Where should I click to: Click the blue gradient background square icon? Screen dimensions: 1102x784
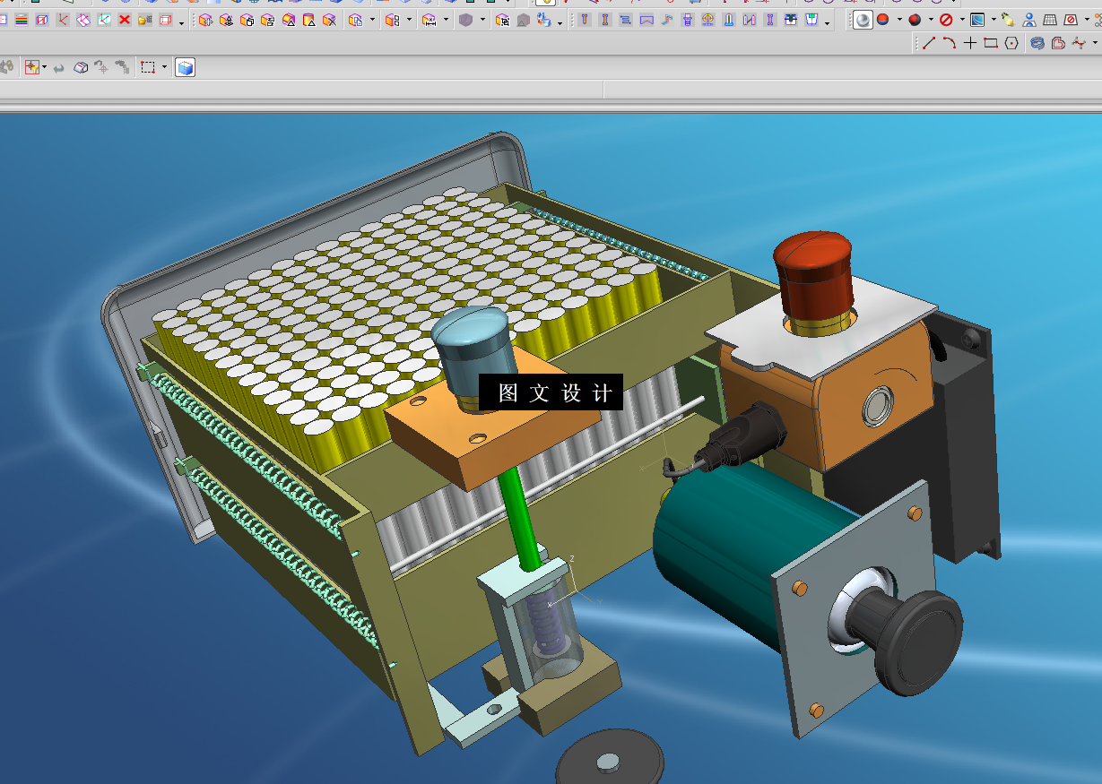977,20
